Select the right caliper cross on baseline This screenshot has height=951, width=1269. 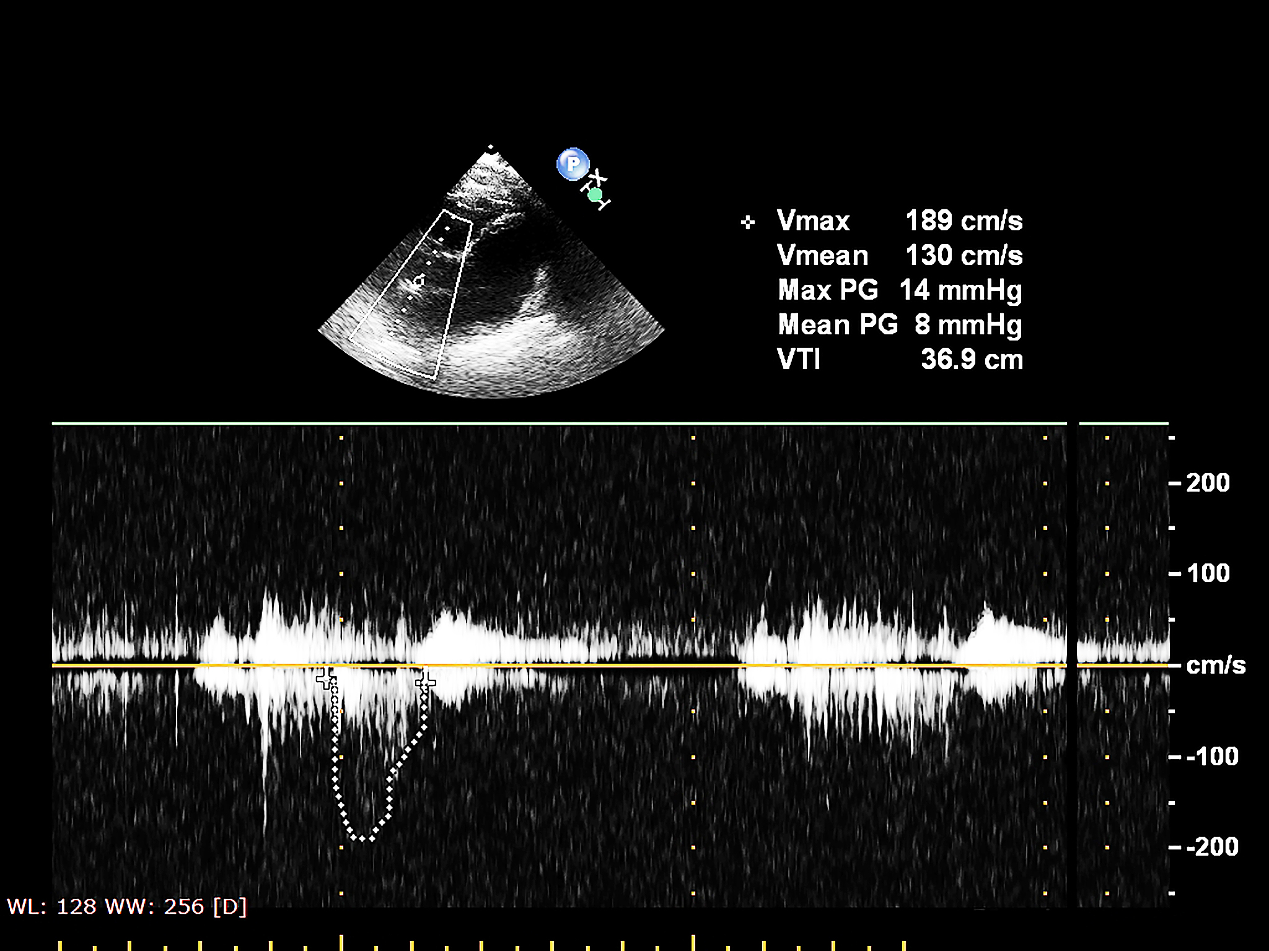point(425,682)
